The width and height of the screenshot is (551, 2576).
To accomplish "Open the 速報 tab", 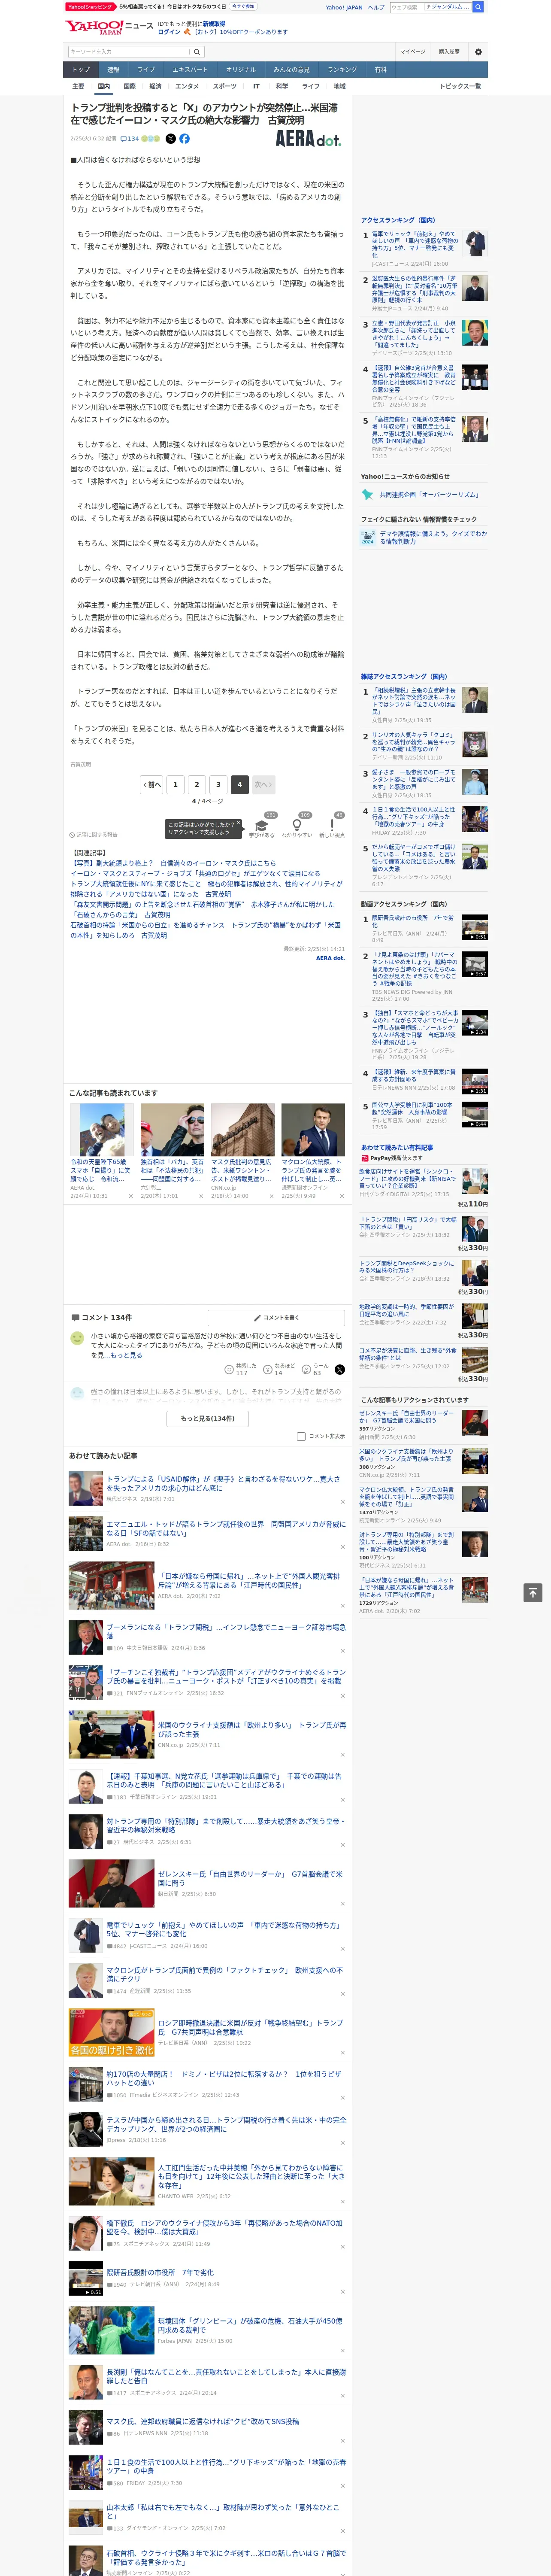I will [113, 69].
